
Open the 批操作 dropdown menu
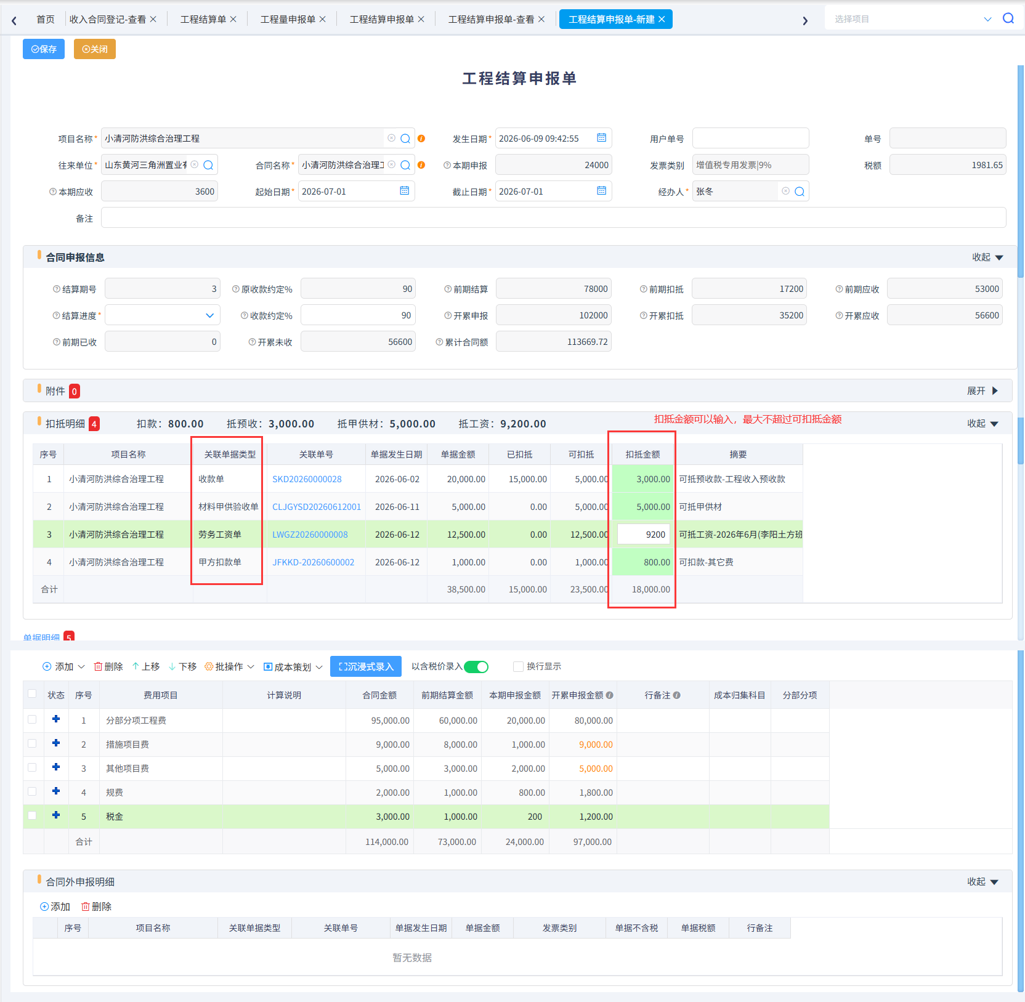click(229, 666)
